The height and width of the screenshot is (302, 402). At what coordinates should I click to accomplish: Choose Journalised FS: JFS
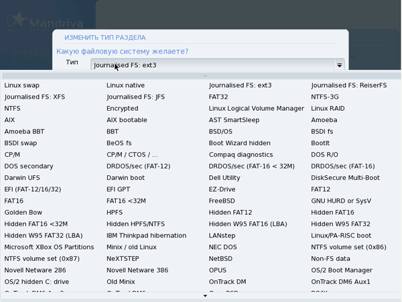point(135,97)
